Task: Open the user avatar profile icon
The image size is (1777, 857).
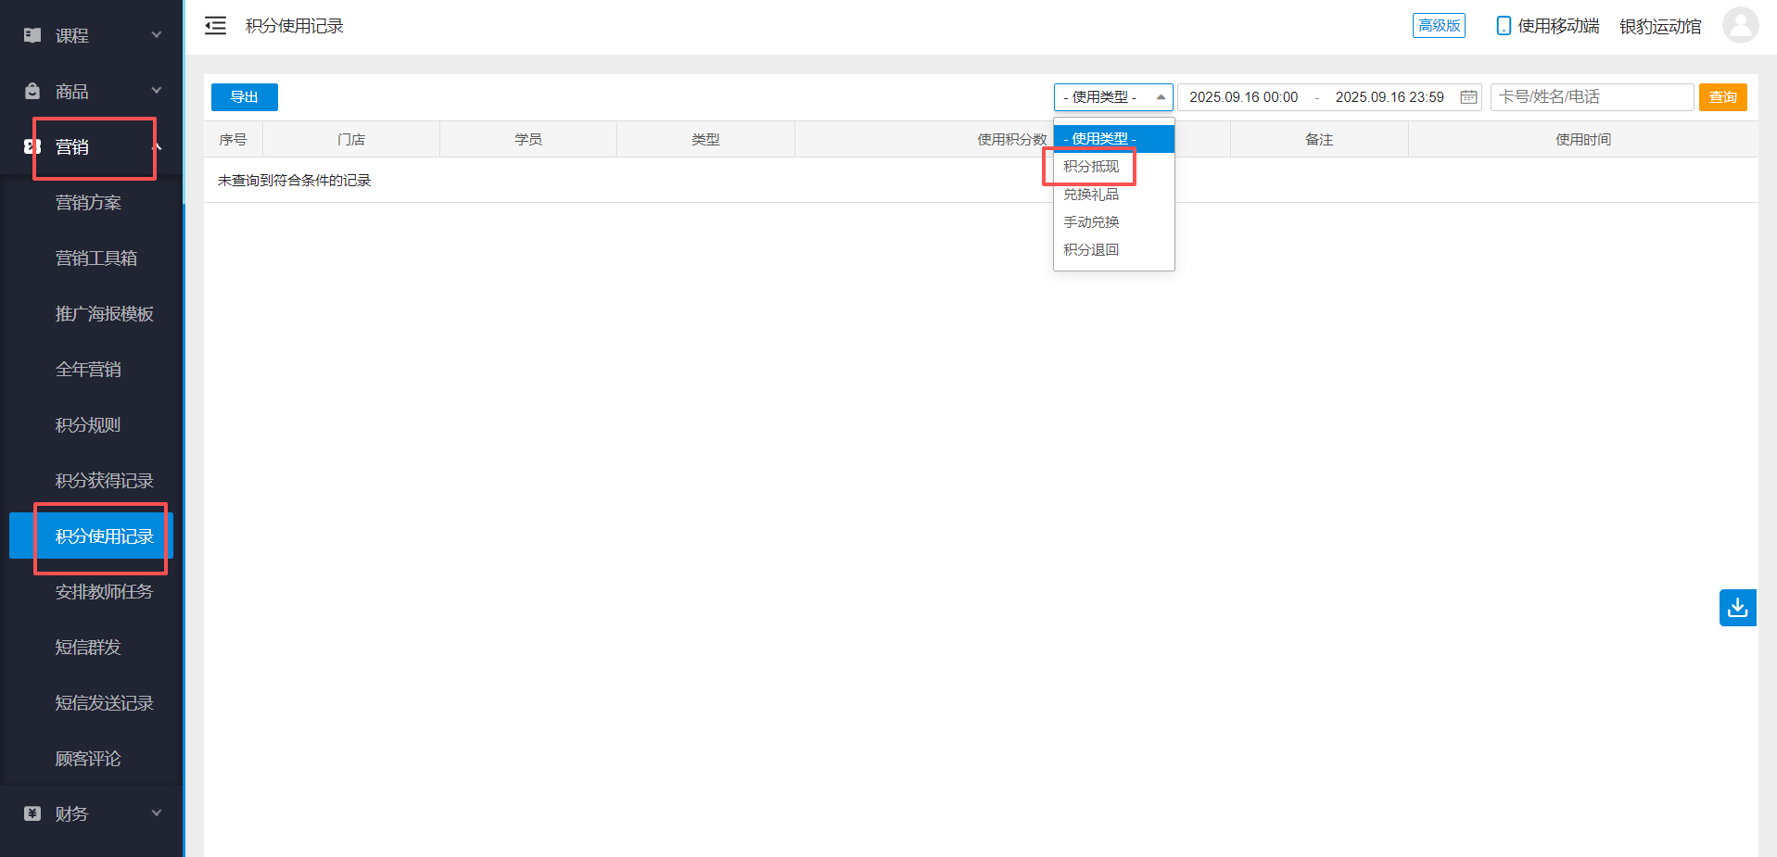Action: [x=1739, y=25]
